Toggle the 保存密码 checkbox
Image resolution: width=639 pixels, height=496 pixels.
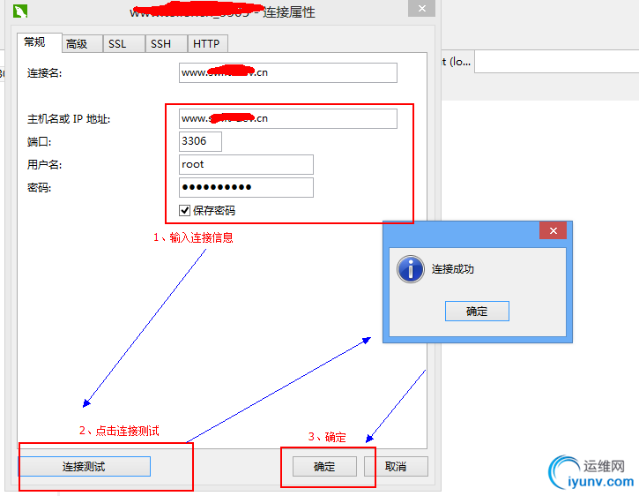(184, 210)
